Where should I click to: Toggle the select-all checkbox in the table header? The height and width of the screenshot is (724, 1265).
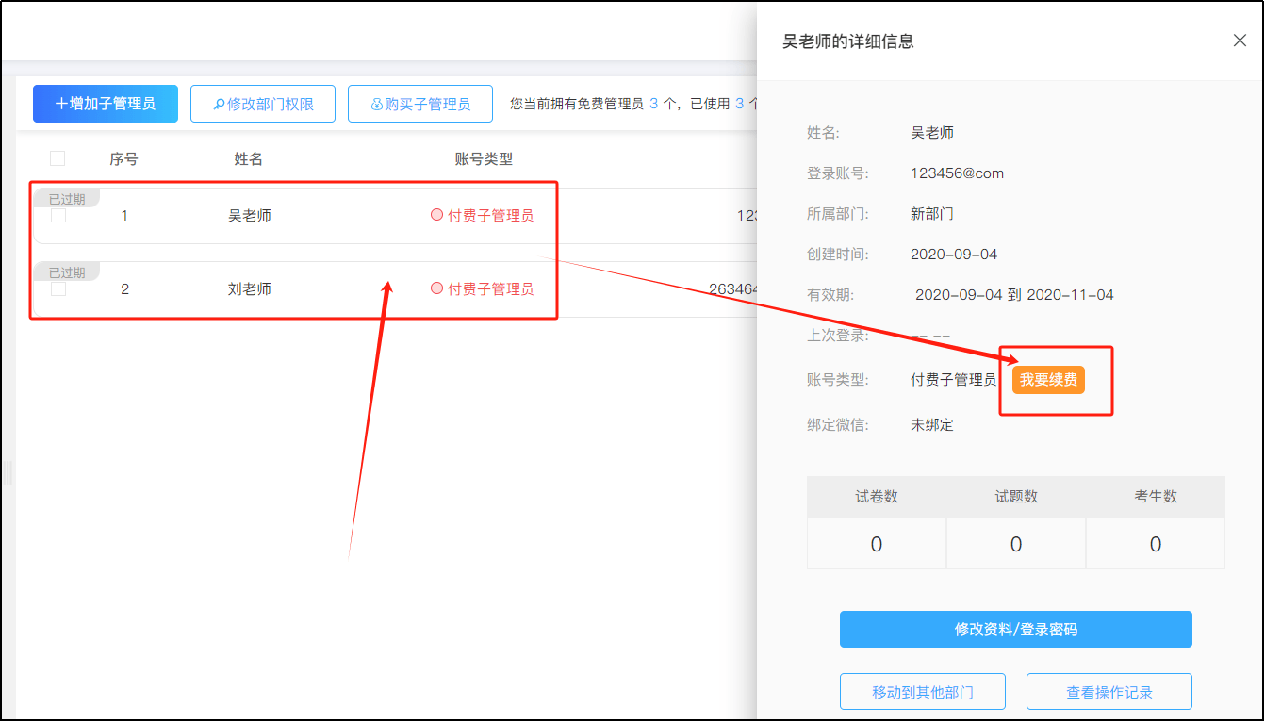(58, 158)
